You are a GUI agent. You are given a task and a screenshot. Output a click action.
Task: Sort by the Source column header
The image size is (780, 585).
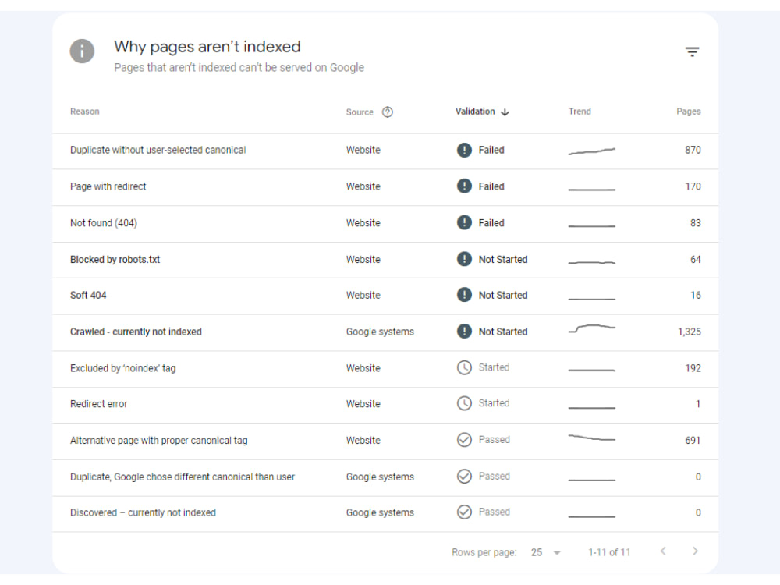coord(360,112)
